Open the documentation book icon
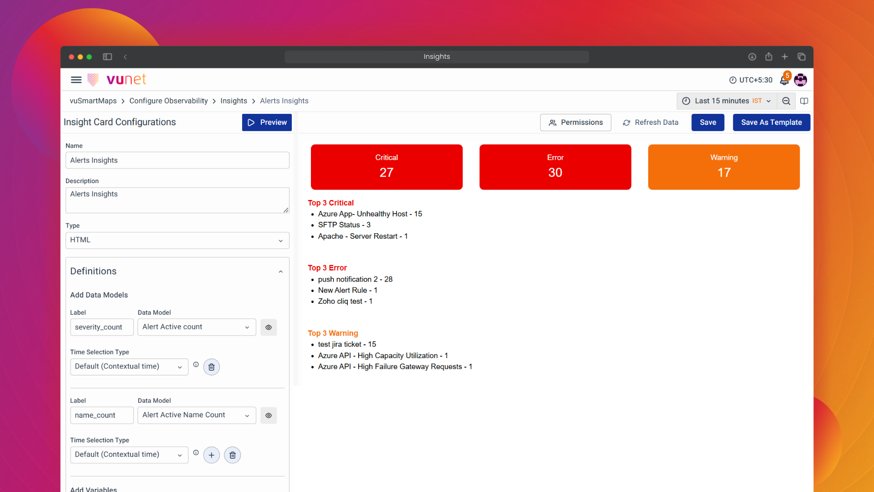 804,101
